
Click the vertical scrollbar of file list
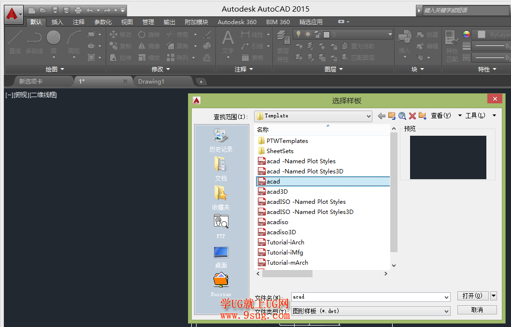click(x=394, y=192)
